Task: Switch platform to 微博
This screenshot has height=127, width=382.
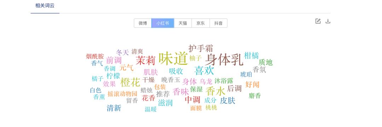Action: [143, 23]
